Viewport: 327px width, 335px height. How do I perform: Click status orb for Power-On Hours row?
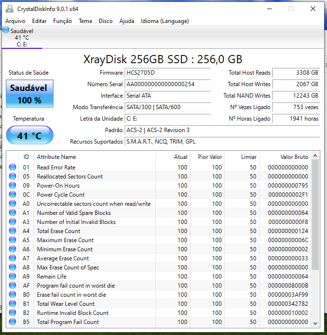(12, 185)
